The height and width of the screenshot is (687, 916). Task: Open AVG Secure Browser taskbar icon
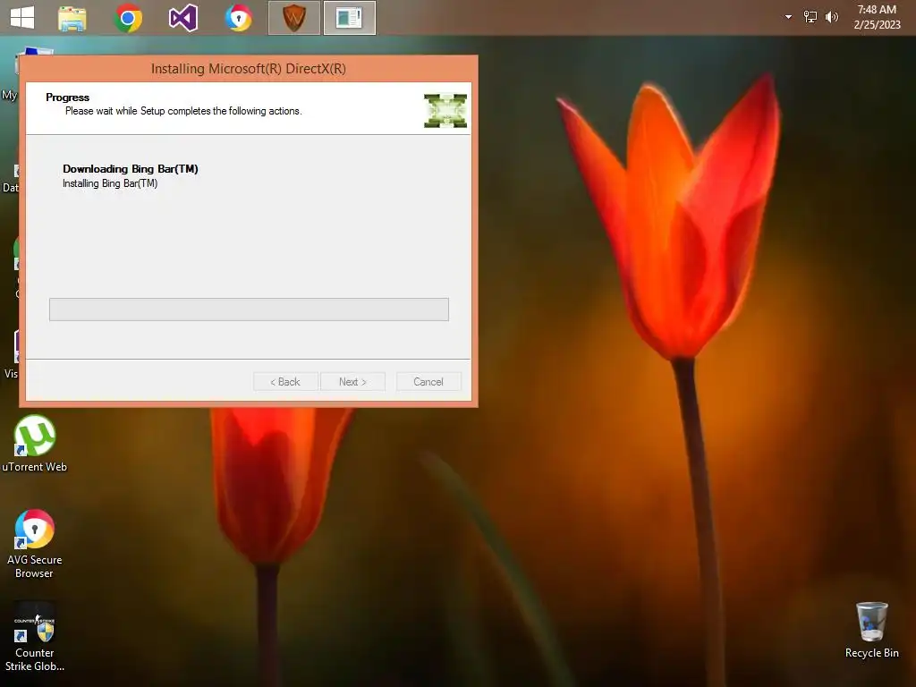[238, 18]
